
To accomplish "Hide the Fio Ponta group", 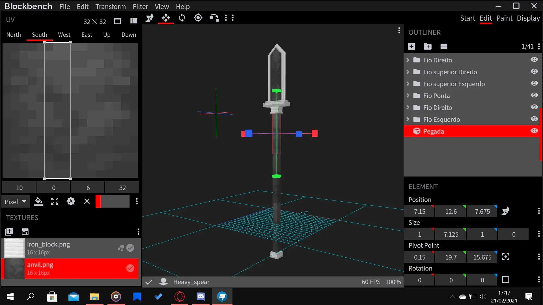I will pos(534,95).
